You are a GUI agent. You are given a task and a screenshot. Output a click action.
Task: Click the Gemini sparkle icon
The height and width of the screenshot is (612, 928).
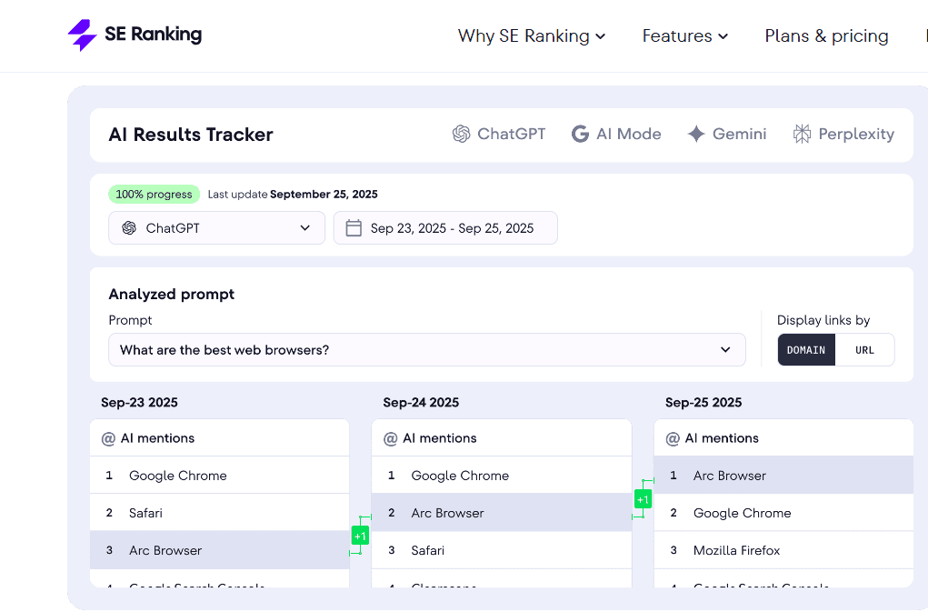[x=696, y=134]
